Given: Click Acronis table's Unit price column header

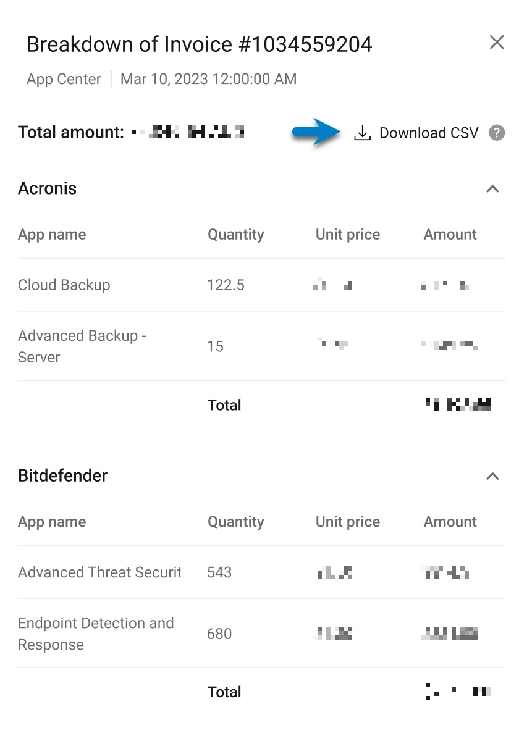Looking at the screenshot, I should tap(348, 235).
